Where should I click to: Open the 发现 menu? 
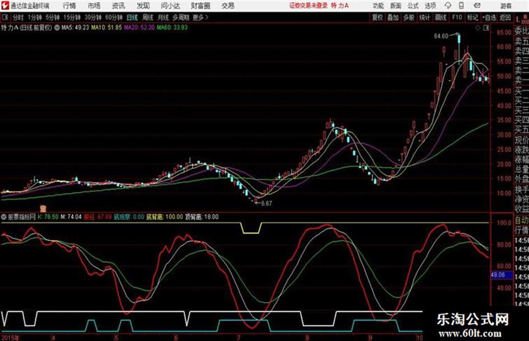[143, 6]
